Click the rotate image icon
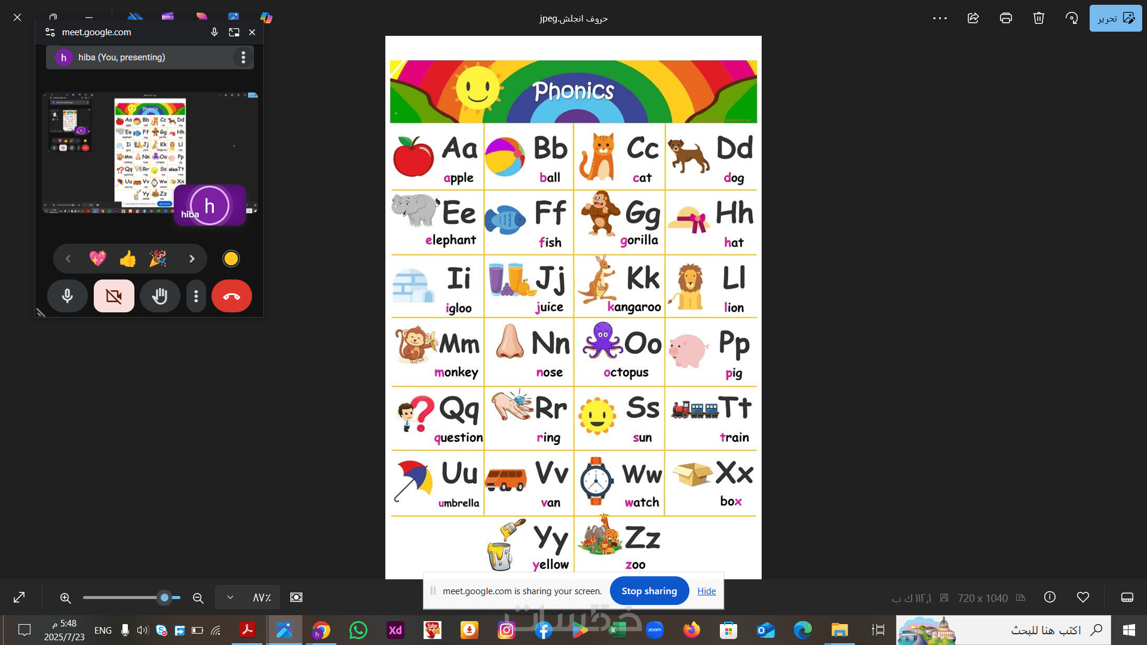 (1071, 18)
